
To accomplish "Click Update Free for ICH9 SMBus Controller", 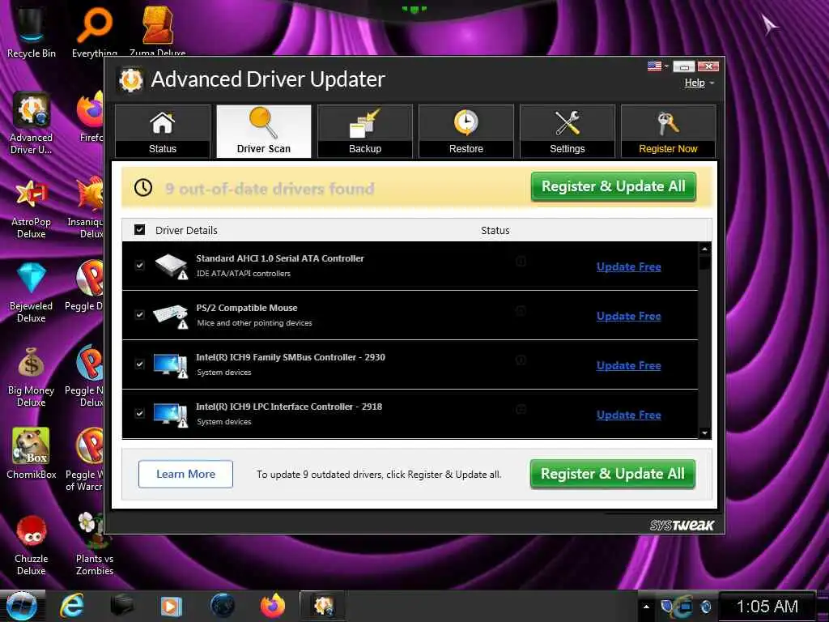I will click(x=628, y=365).
